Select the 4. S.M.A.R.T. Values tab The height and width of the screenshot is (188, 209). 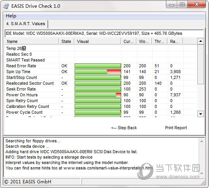pyautogui.click(x=26, y=24)
